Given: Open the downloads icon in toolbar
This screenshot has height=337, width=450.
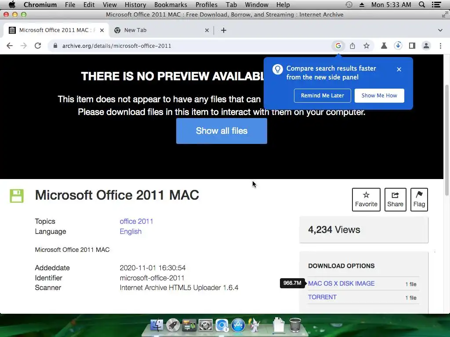Looking at the screenshot, I should coord(398,46).
